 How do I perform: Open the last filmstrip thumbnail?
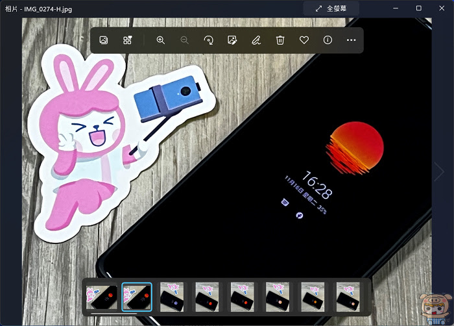(x=348, y=297)
